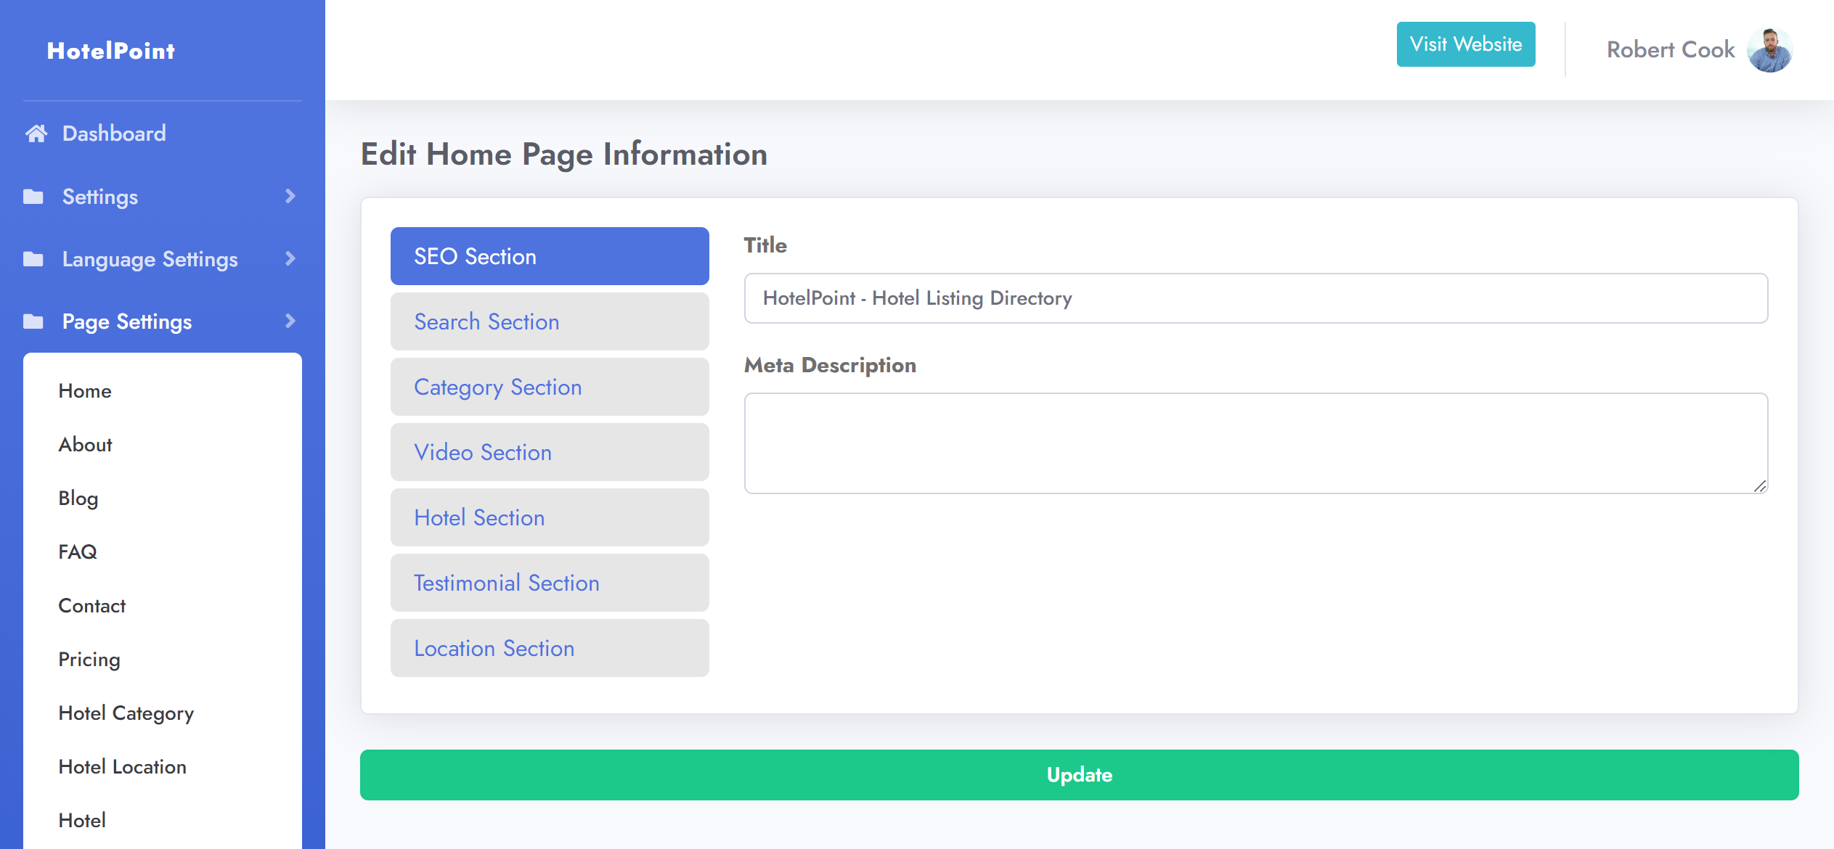
Task: Open the Hotel Category submenu link
Action: (126, 713)
